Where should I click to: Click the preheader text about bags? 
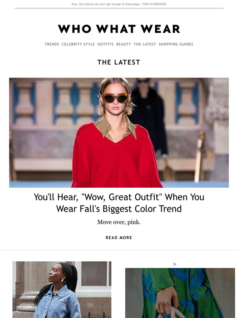105,4
